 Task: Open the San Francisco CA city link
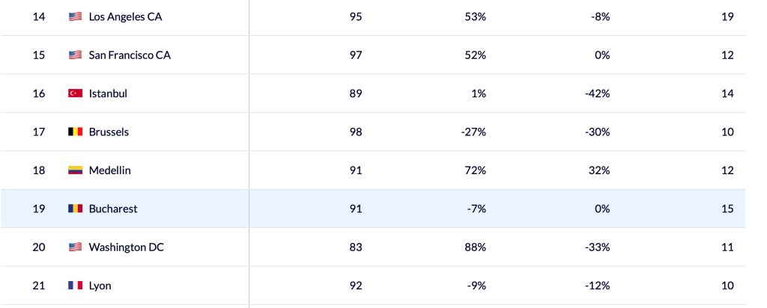point(130,55)
